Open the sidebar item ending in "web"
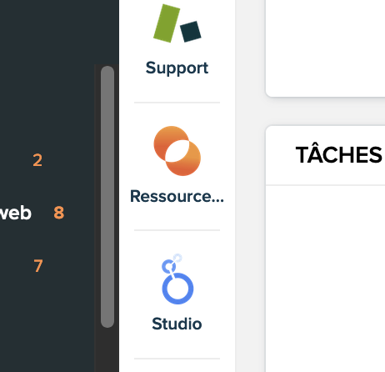The image size is (385, 372). [x=15, y=213]
